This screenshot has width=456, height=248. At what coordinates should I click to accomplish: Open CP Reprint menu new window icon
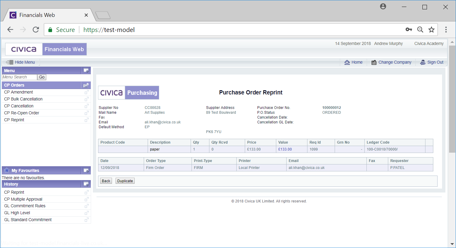(87, 120)
